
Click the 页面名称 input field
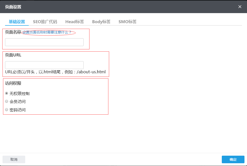point(44,42)
